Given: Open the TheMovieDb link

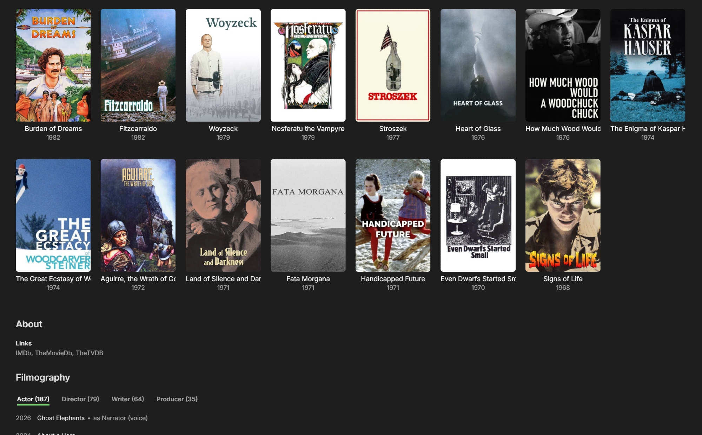Looking at the screenshot, I should click(x=53, y=353).
